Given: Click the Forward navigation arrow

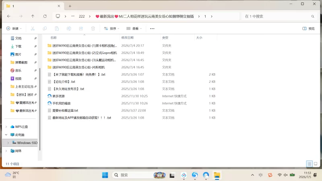Looking at the screenshot, I should tap(21, 16).
